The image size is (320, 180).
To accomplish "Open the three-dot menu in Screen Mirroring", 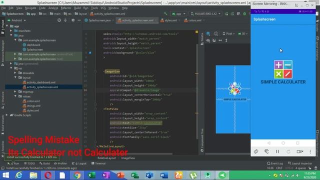I will [310, 151].
